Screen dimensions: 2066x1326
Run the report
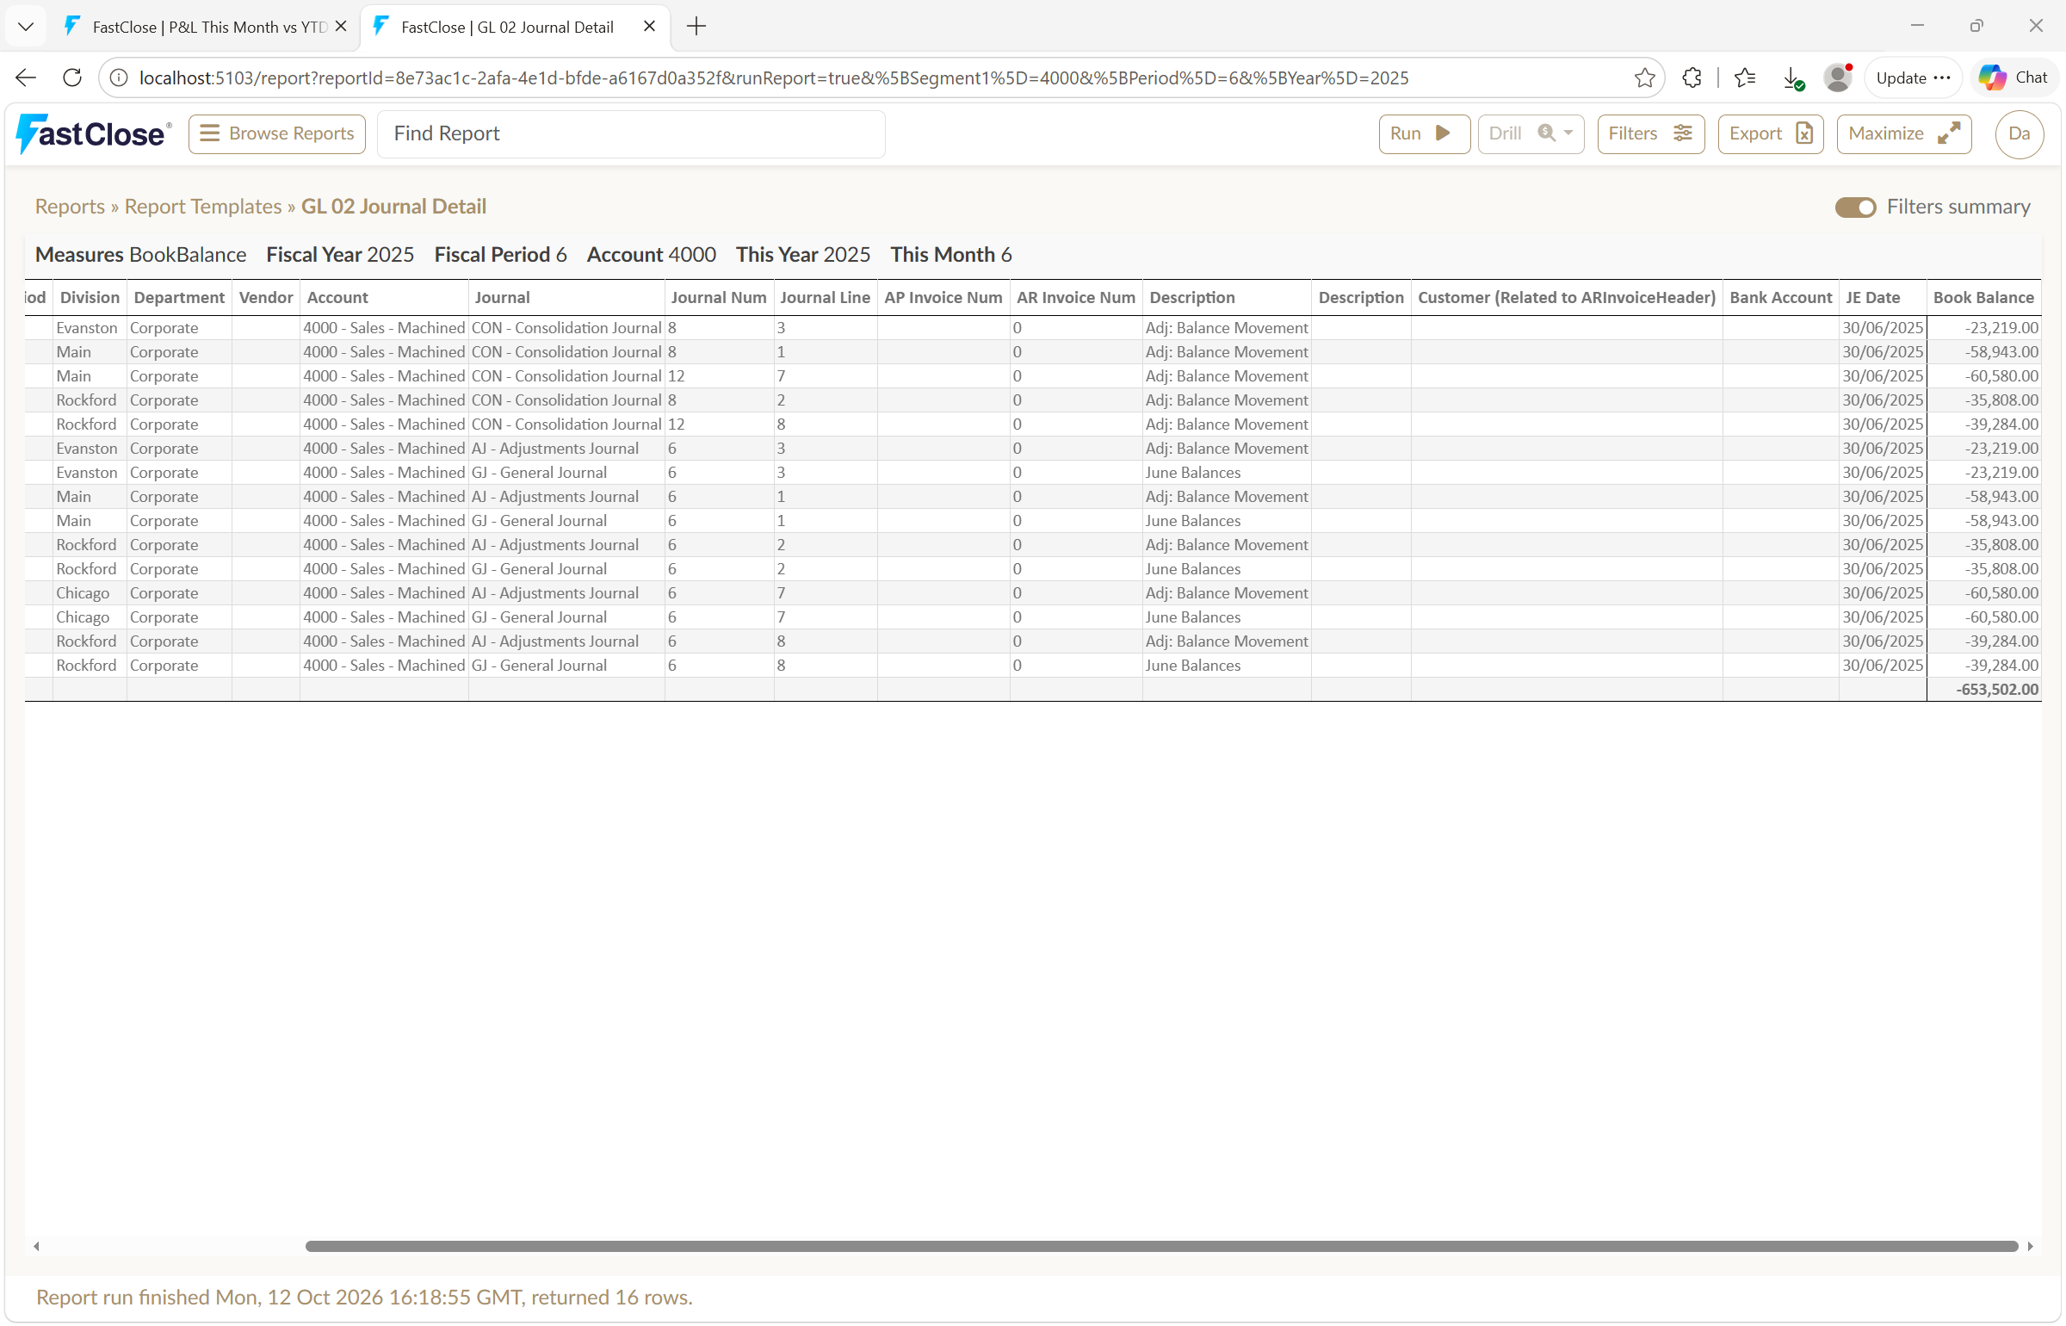point(1424,134)
